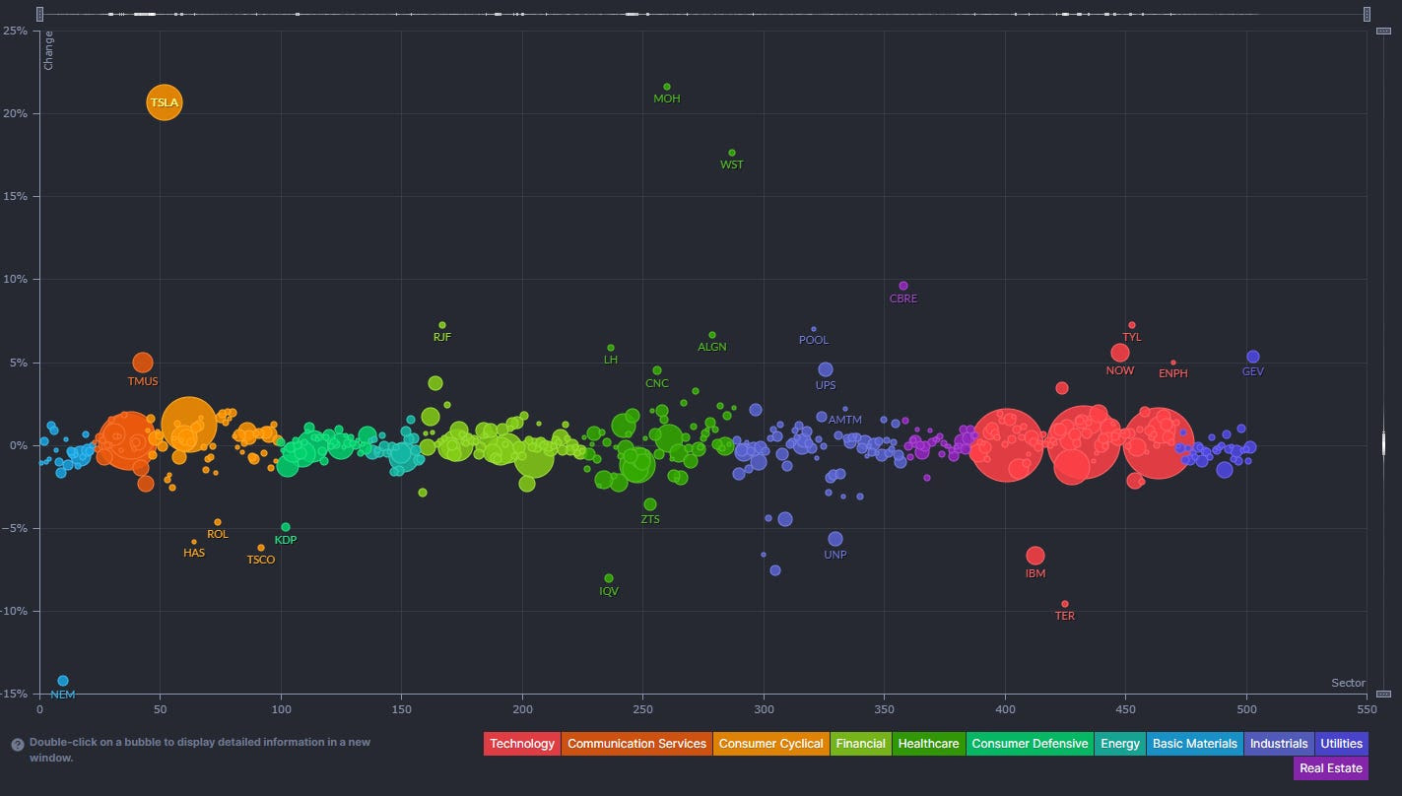Toggle the Energy sector legend
Image resolution: width=1402 pixels, height=796 pixels.
(1120, 744)
